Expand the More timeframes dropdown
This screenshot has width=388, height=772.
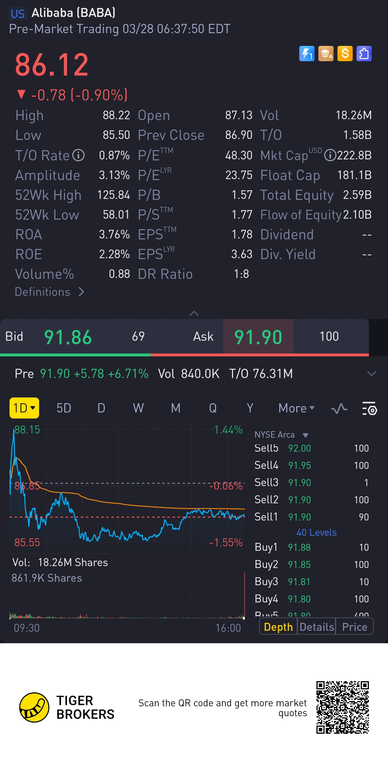point(296,408)
